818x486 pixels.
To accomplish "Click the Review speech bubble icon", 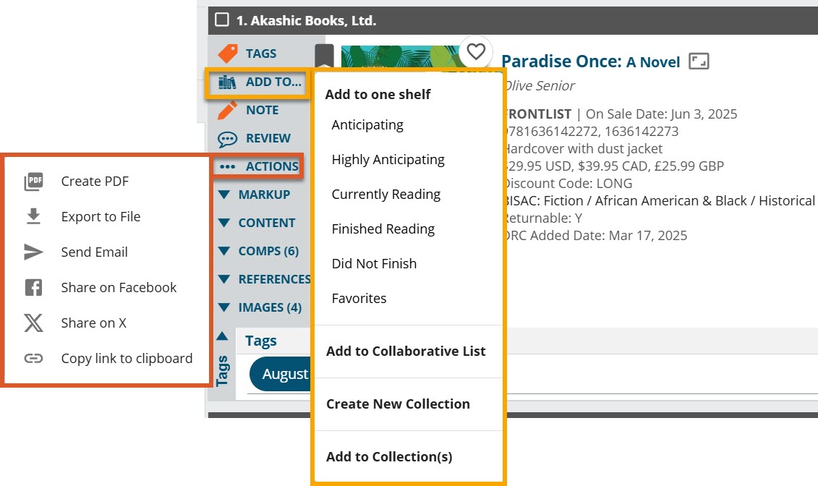I will click(x=228, y=139).
